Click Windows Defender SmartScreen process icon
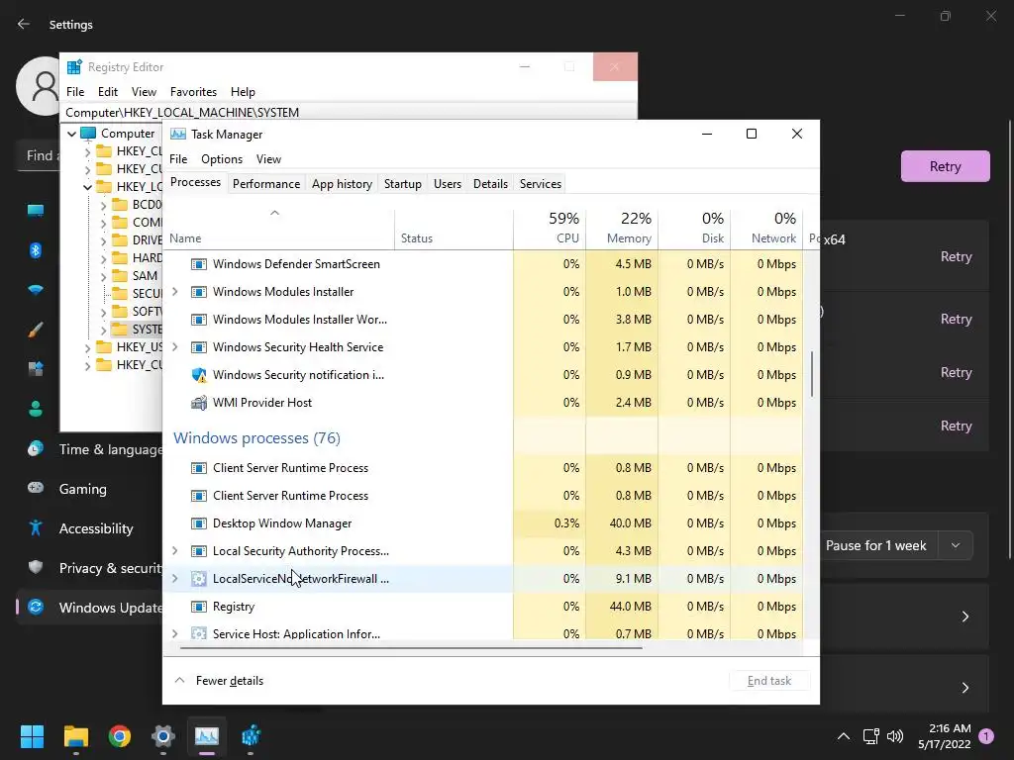The width and height of the screenshot is (1014, 760). (x=199, y=264)
